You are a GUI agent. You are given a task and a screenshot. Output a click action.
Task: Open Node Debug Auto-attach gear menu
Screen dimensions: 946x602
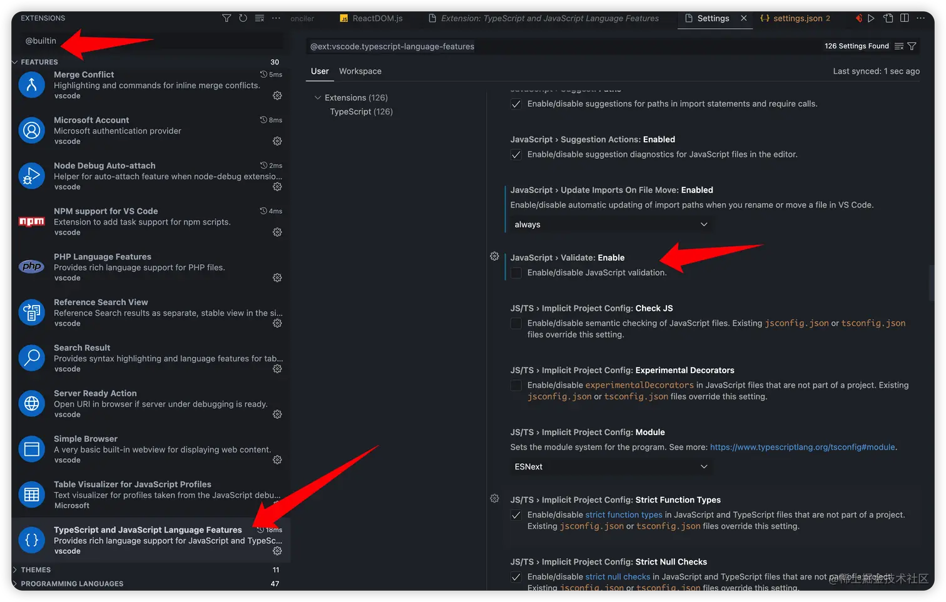pos(277,187)
